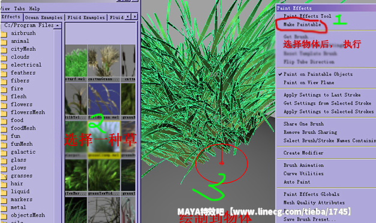
Task: Open Curve Utilities submenu
Action: coord(303,173)
